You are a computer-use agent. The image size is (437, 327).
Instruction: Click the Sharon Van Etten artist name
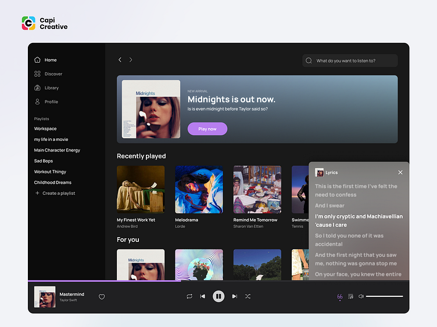tap(248, 226)
